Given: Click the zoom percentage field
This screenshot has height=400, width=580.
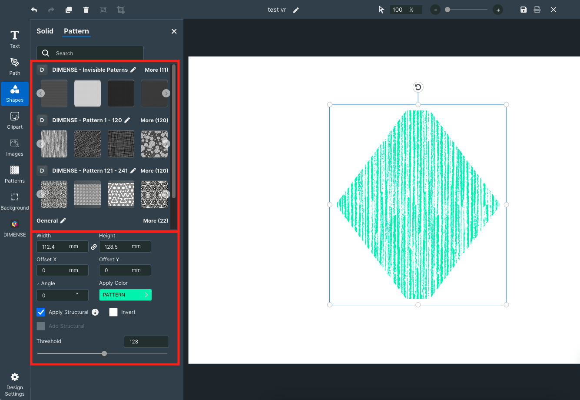Looking at the screenshot, I should click(406, 10).
